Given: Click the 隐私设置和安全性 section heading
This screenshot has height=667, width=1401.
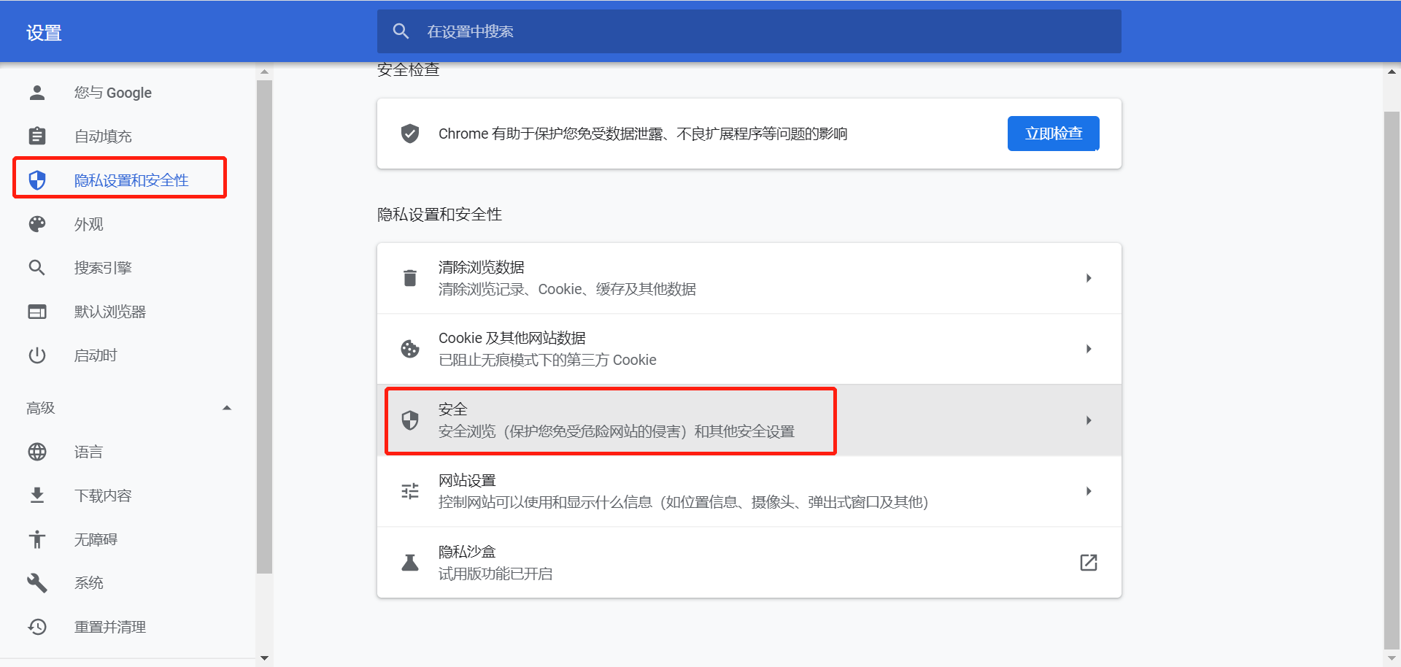Looking at the screenshot, I should click(x=439, y=215).
